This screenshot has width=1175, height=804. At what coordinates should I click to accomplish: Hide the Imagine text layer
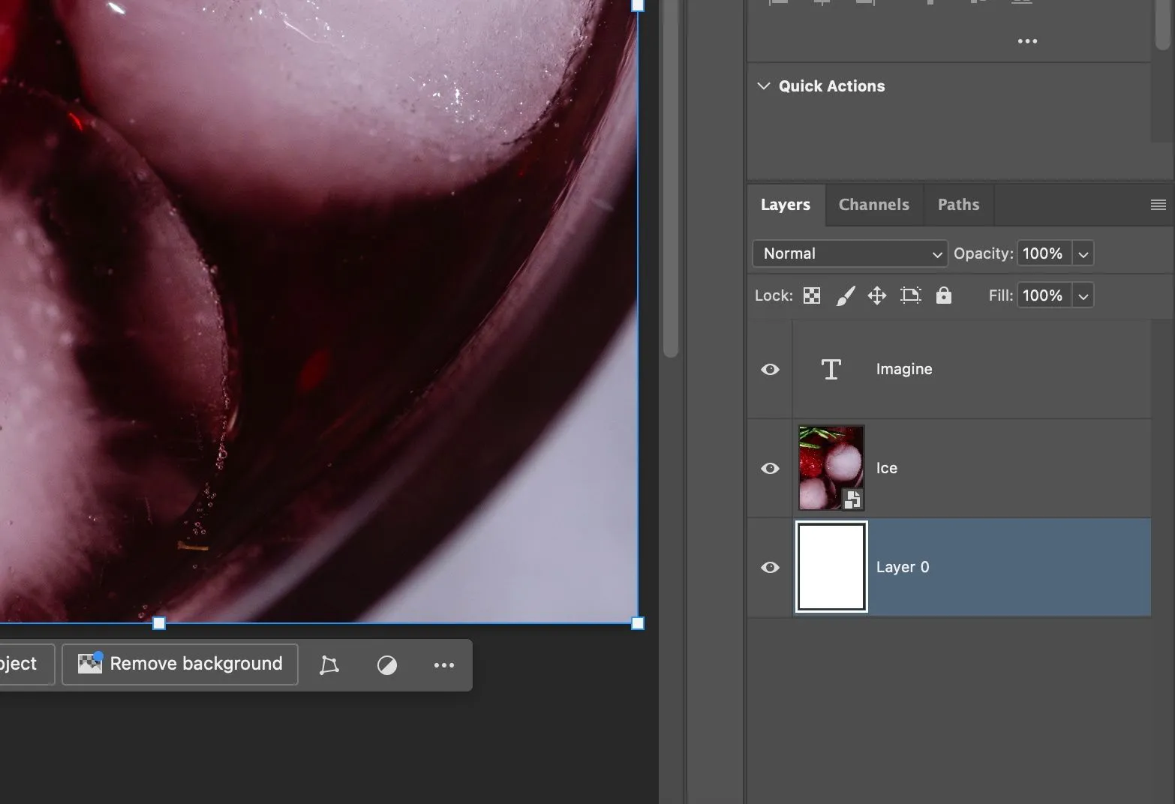coord(770,369)
